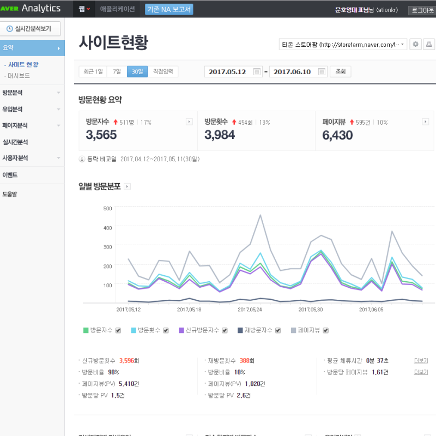The image size is (436, 436).
Task: Open the settings gear icon
Action: [415, 44]
